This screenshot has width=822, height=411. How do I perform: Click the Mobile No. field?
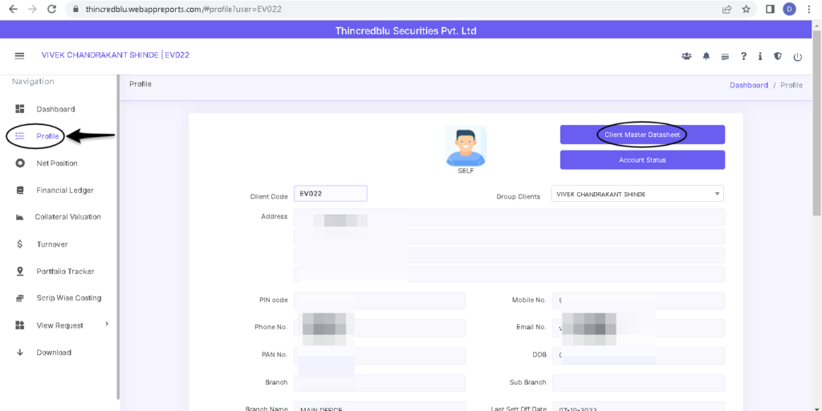tap(638, 300)
